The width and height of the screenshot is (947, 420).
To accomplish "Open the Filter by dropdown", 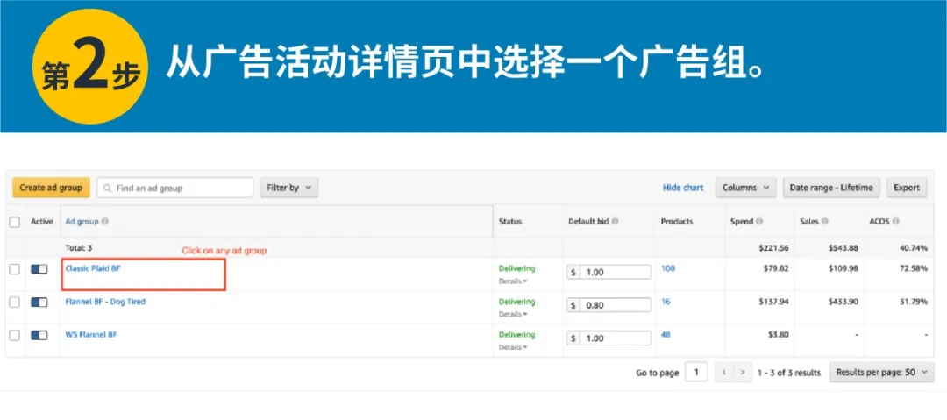I will (x=288, y=188).
